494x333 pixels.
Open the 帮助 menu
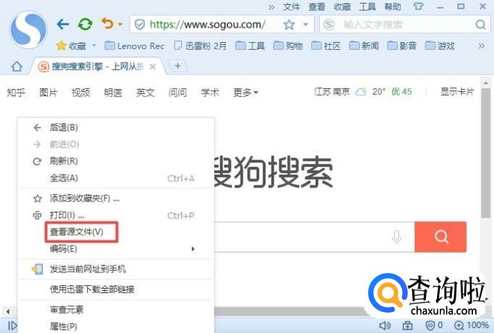tap(393, 7)
